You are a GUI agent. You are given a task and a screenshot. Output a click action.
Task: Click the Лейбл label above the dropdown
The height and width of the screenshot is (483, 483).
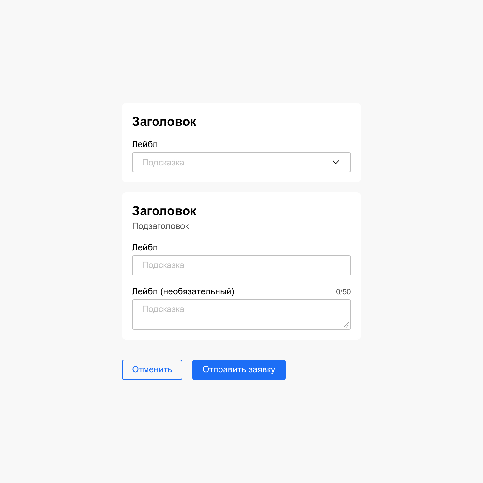pyautogui.click(x=145, y=144)
